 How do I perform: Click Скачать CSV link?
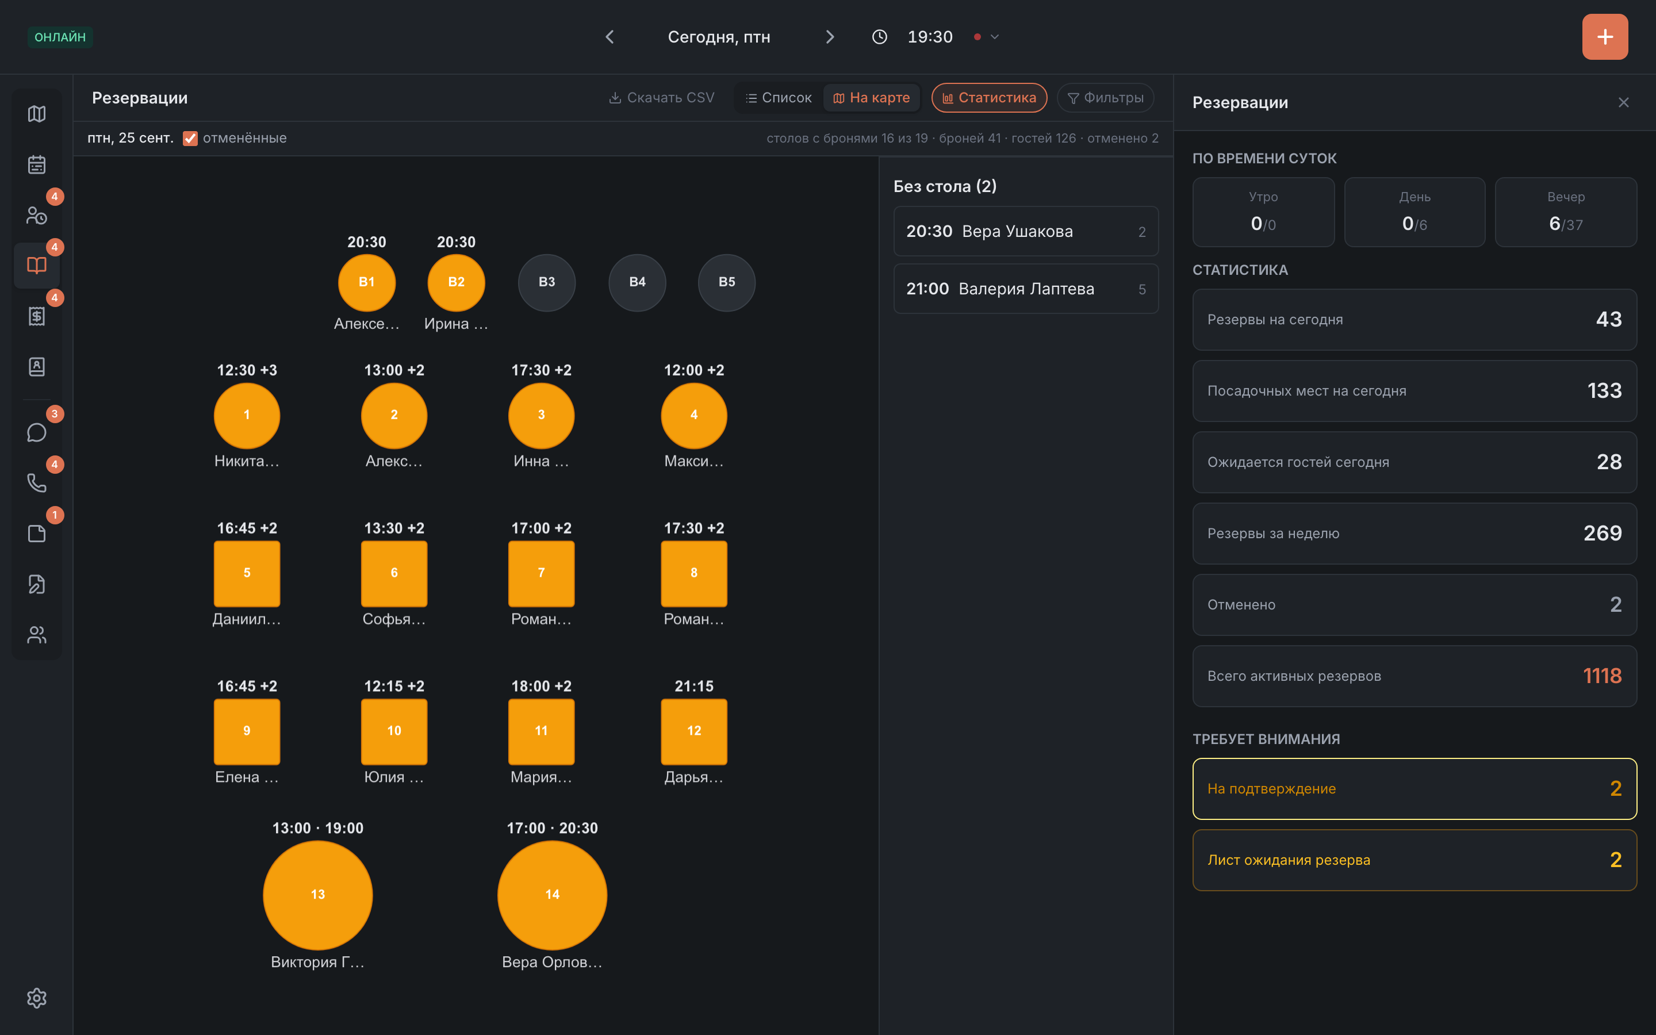(x=661, y=98)
